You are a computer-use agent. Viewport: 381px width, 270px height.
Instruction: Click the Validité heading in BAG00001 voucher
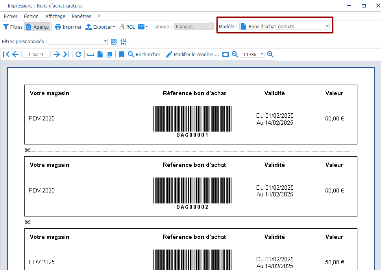click(x=275, y=93)
